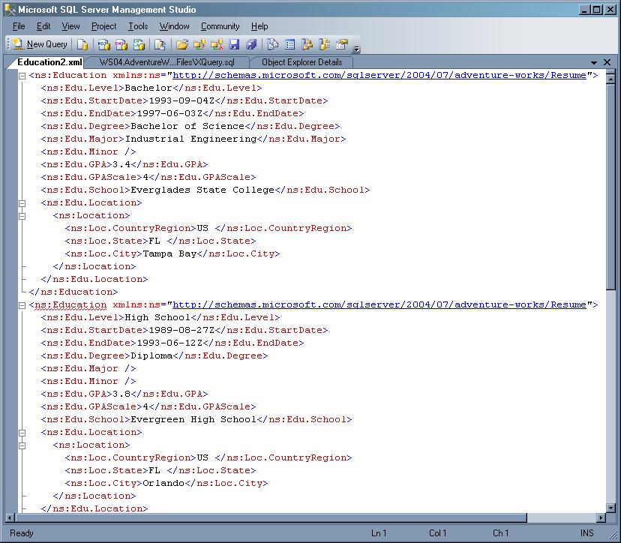The image size is (621, 543).
Task: Show the Object Explorer window icon
Action: 307,44
